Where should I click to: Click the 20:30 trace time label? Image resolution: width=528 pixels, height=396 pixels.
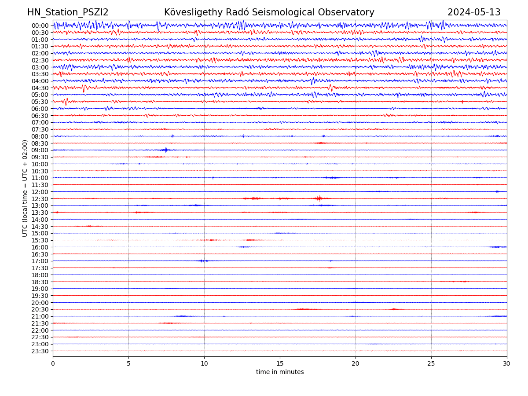40,309
